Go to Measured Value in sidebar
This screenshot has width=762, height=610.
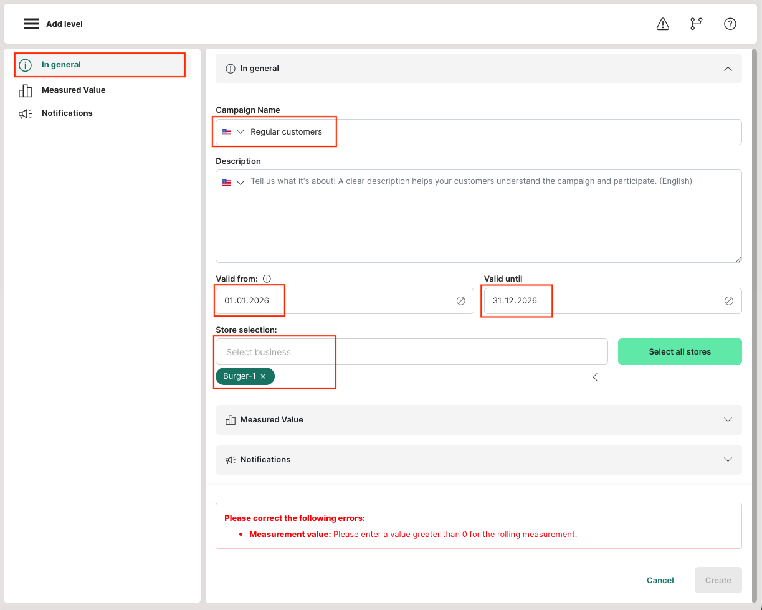74,90
